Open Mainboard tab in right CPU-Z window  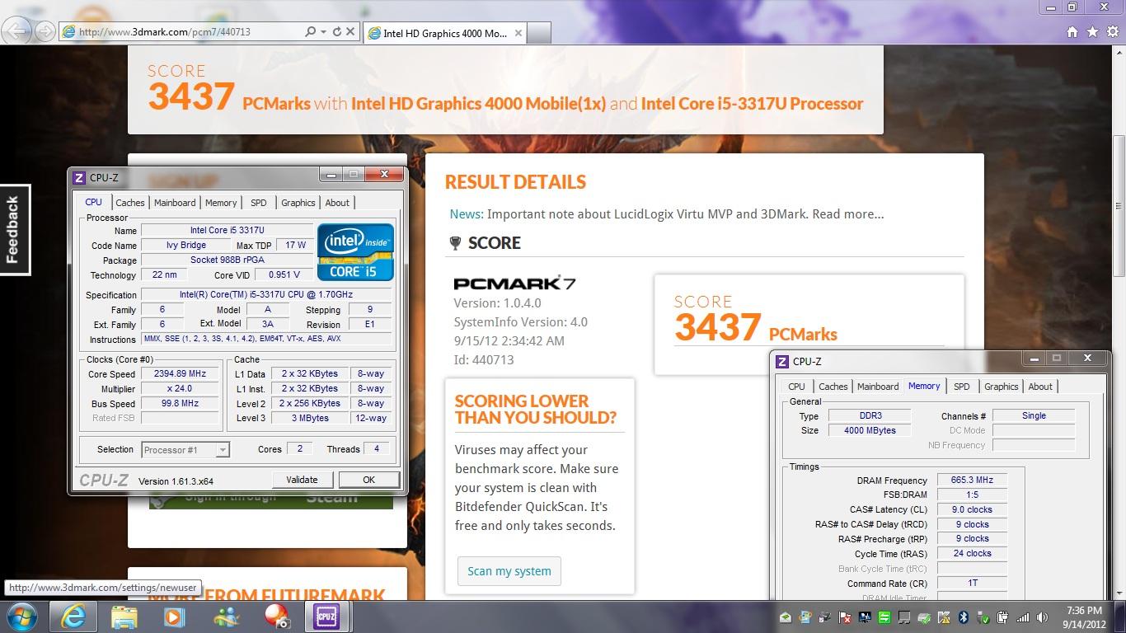[878, 387]
